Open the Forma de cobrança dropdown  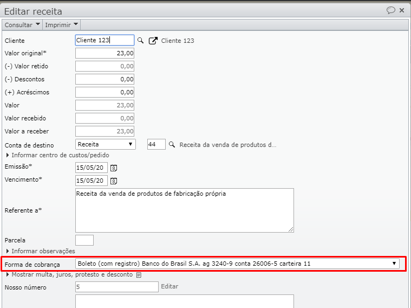[237, 264]
